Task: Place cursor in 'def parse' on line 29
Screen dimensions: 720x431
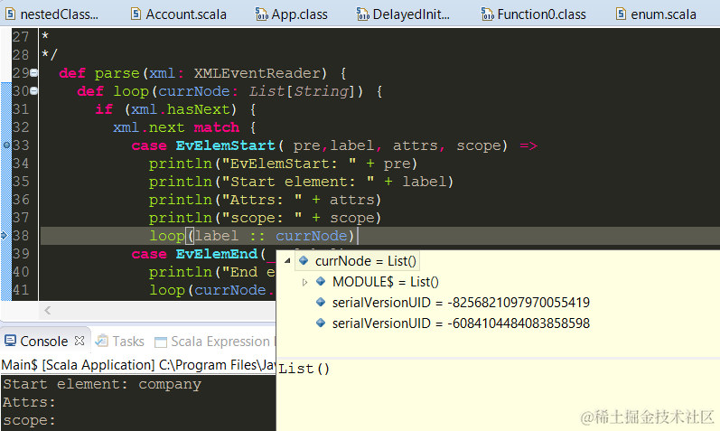Action: pos(99,73)
